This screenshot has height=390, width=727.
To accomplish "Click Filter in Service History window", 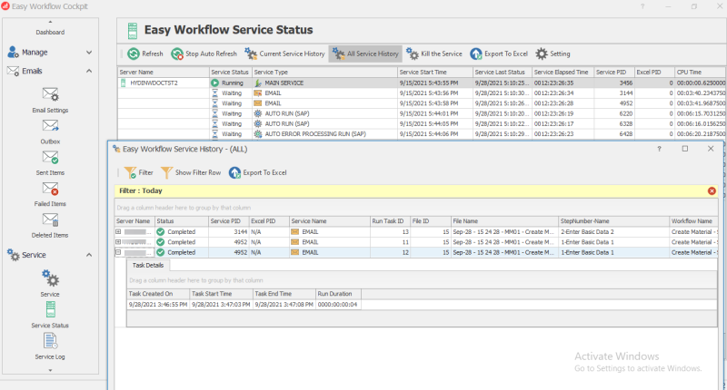I will pos(136,171).
